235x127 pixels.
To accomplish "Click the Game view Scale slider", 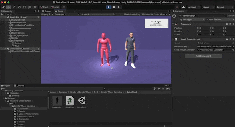I will [x=100, y=14].
